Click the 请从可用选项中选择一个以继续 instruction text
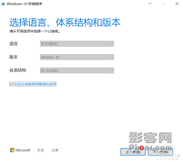183x162 pixels. [35, 31]
